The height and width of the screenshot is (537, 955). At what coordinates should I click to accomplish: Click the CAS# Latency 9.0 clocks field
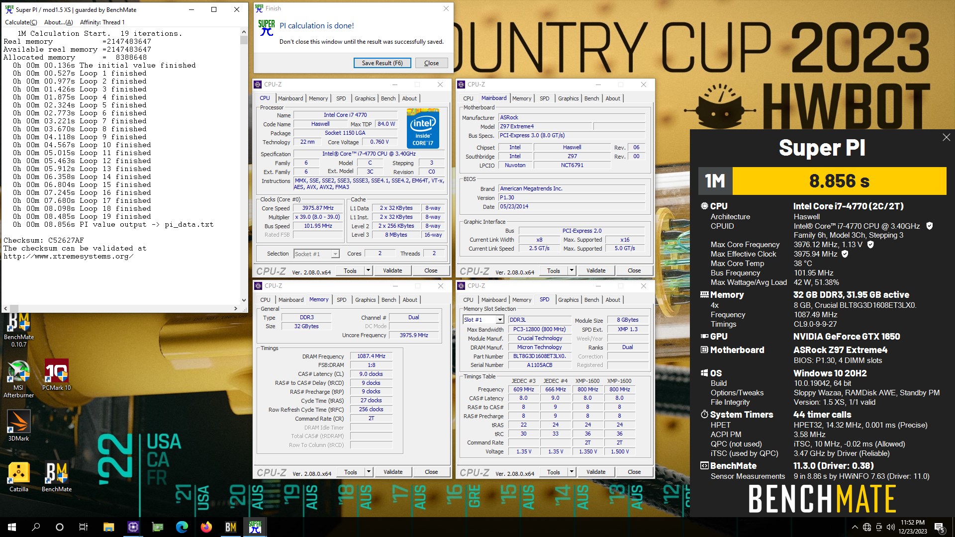tap(371, 374)
